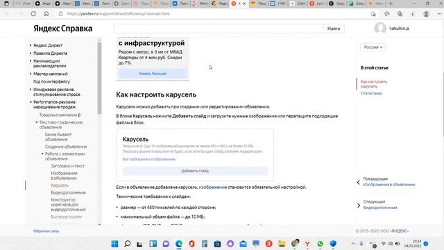Screen dimensions: 444x250
Task: Open Создание объявления in the sidebar
Action: click(x=66, y=147)
